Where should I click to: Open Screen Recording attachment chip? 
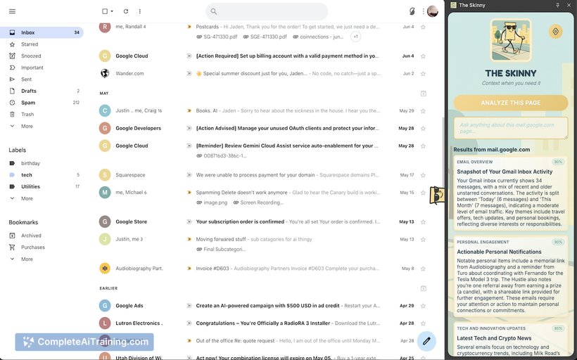258,202
